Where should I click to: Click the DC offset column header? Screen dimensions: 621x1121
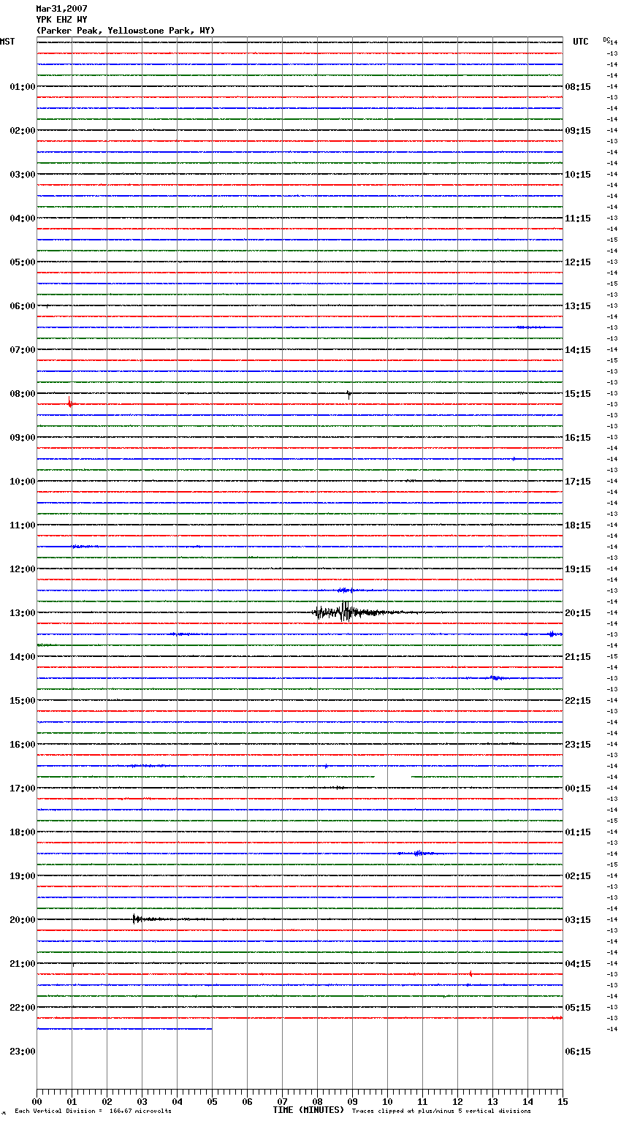pyautogui.click(x=606, y=39)
